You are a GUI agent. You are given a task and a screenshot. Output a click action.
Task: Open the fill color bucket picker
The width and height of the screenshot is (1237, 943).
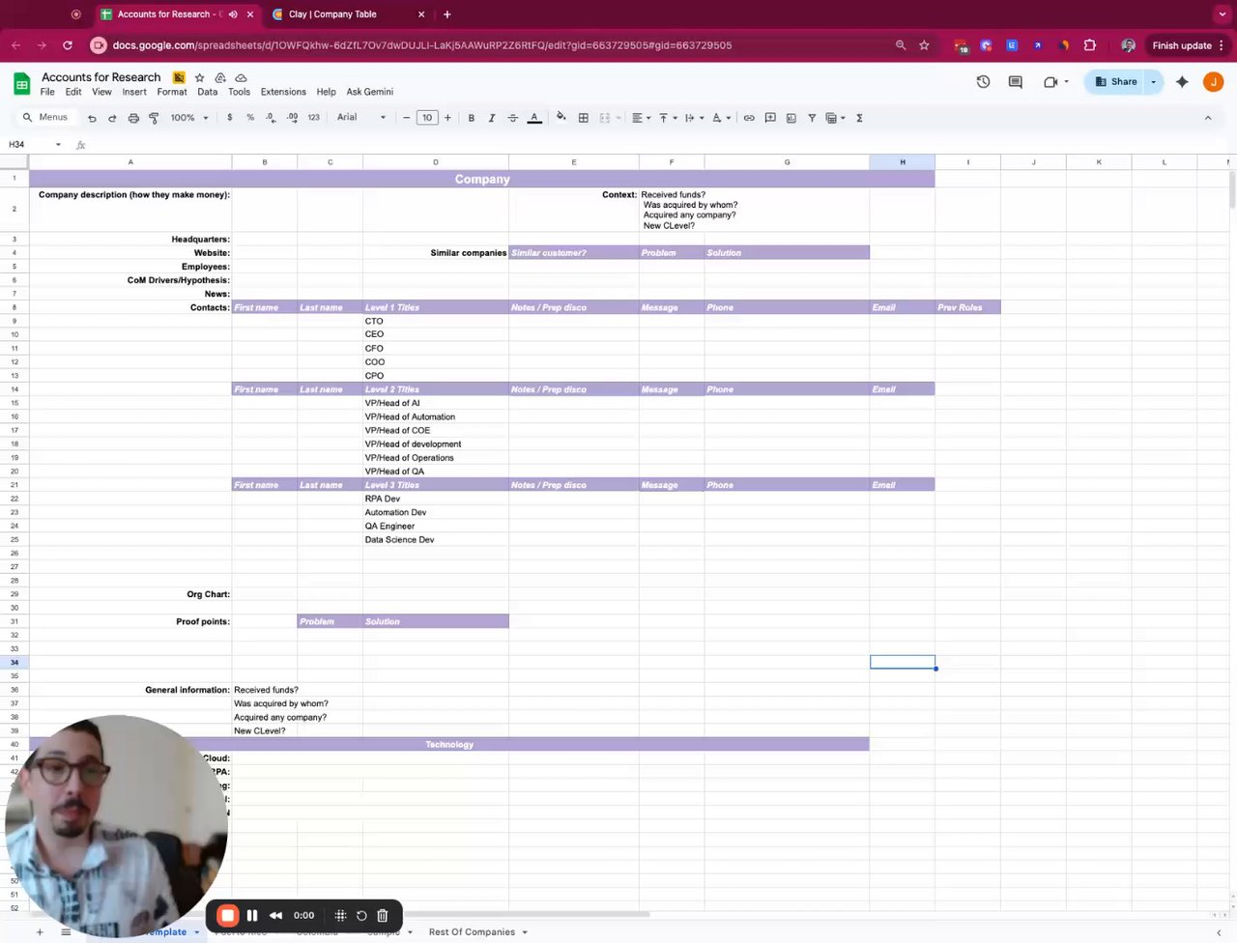[x=561, y=118]
